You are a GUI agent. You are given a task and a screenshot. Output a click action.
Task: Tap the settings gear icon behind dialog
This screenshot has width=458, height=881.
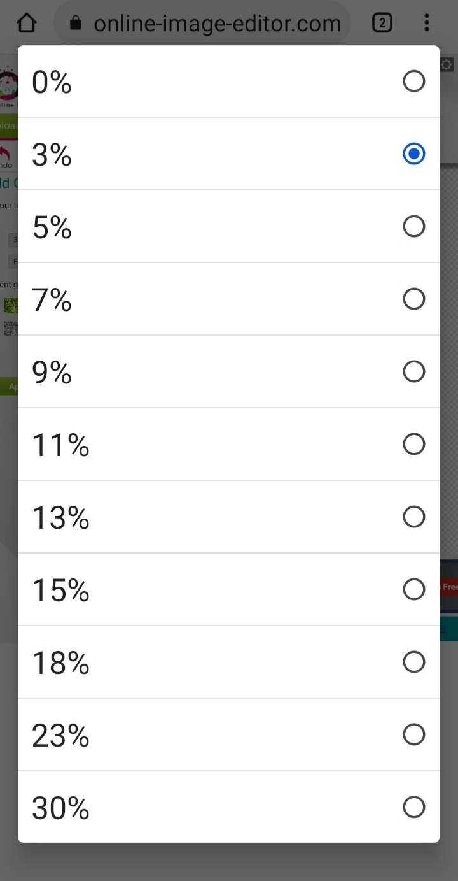click(x=447, y=64)
